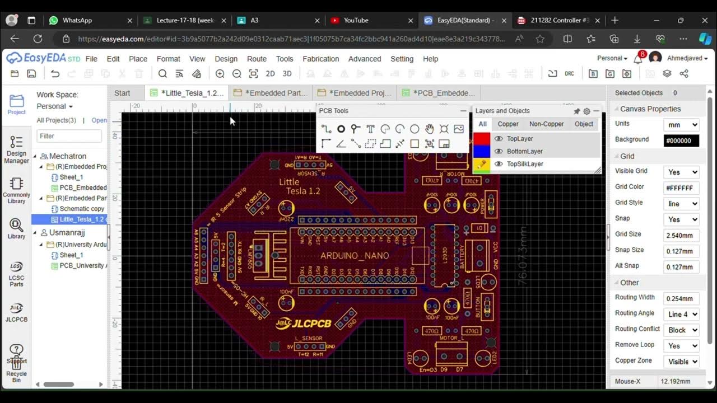The width and height of the screenshot is (717, 403).
Task: Open notifications bell with 8 badge
Action: (638, 58)
